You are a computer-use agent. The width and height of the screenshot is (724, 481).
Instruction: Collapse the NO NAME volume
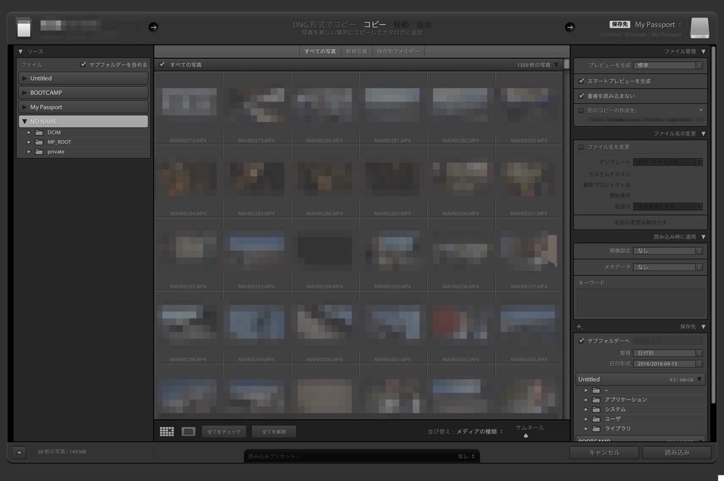[x=24, y=121]
